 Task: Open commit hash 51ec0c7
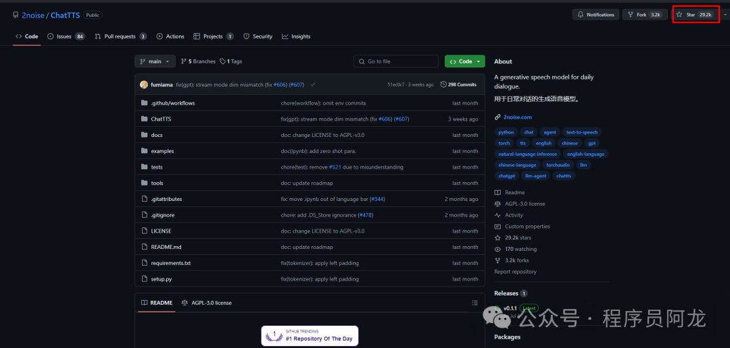coord(396,84)
